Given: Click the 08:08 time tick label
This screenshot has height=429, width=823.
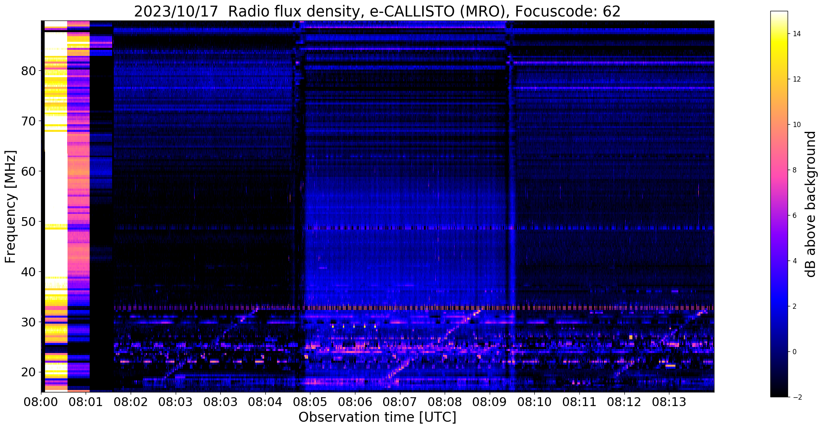Looking at the screenshot, I should tap(445, 402).
